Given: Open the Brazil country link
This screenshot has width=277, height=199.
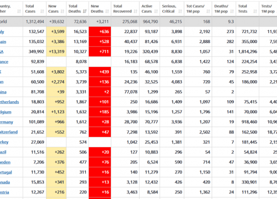Looking at the screenshot, I should pos(3,152).
